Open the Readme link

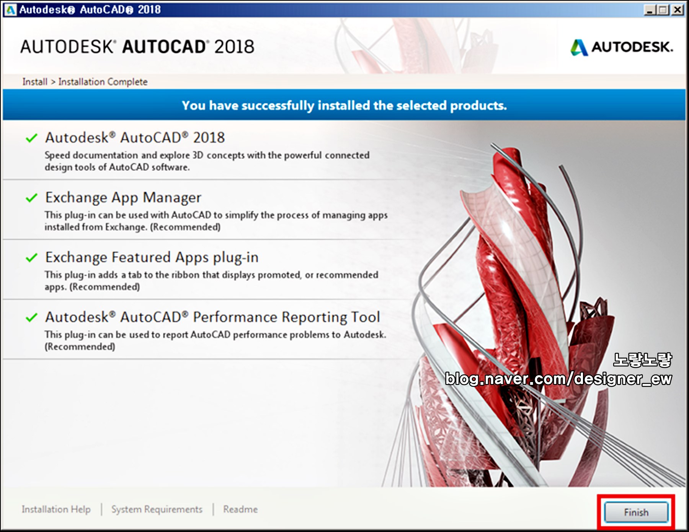pyautogui.click(x=240, y=509)
